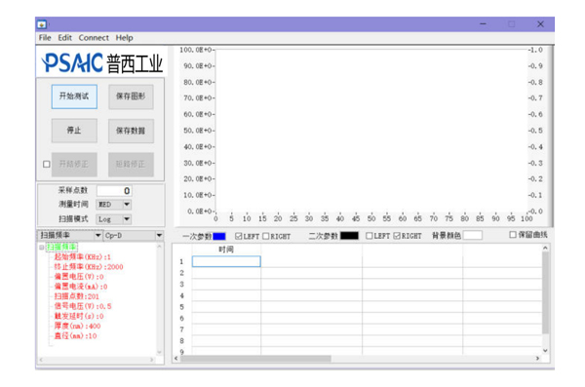The image size is (585, 387).
Task: Select the 偏置电压(V):0 tree row
Action: coord(79,277)
